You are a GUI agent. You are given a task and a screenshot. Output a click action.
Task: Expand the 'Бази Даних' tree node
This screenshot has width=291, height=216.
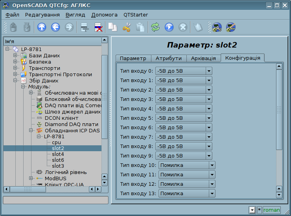15,56
